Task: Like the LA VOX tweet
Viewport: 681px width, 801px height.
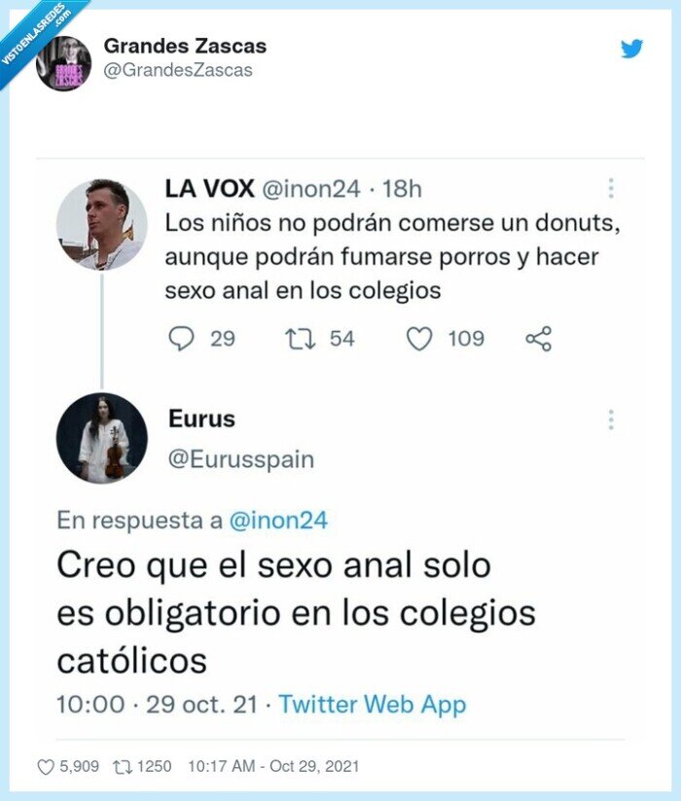Action: point(418,338)
